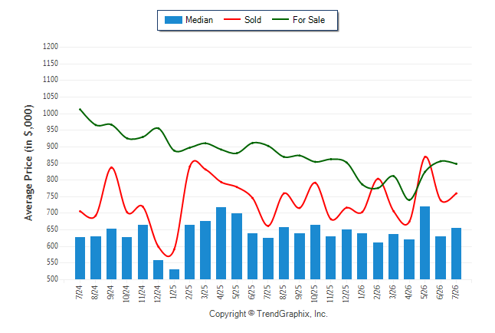Select the 1/25 median bar
The width and height of the screenshot is (495, 333).
(x=174, y=274)
